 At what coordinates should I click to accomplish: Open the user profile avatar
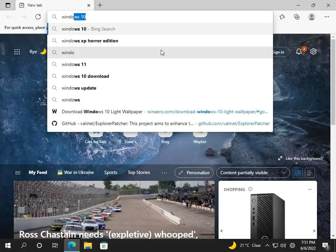[312, 17]
